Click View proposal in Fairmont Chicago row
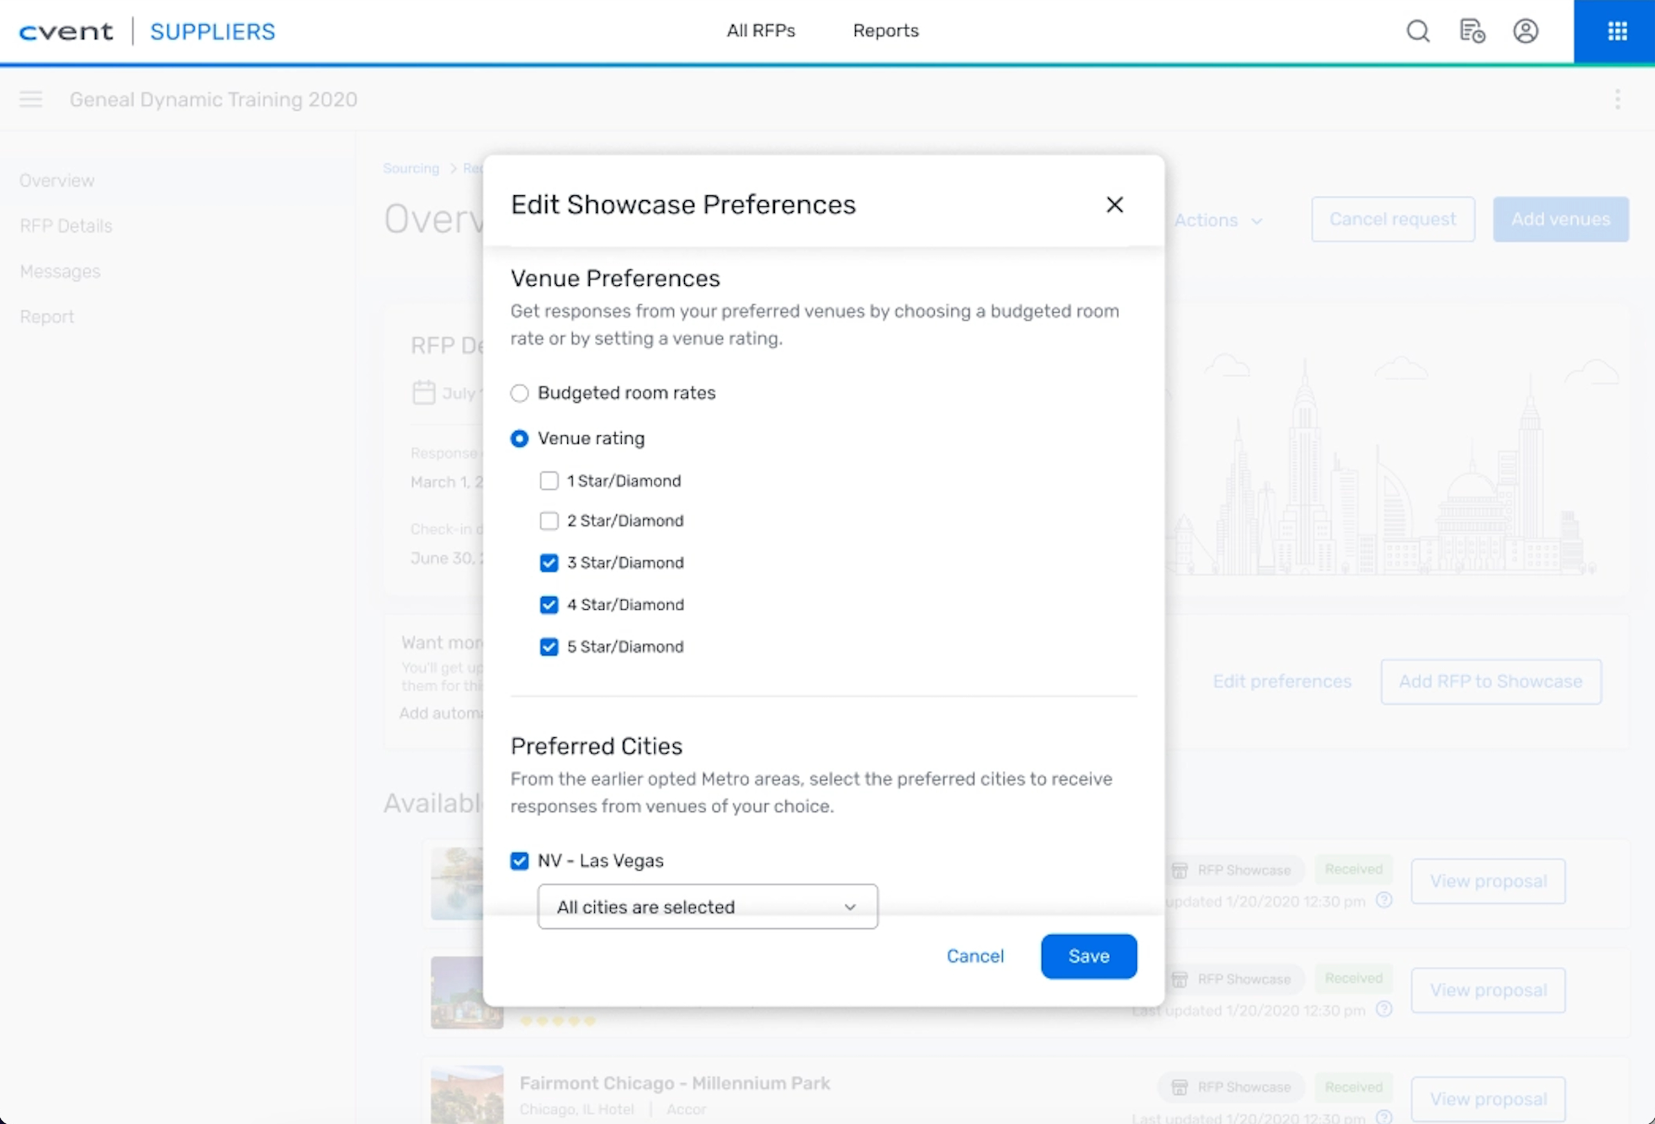1655x1124 pixels. tap(1488, 1100)
